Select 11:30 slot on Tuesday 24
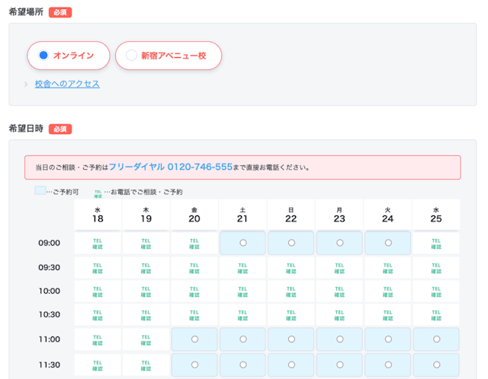 388,365
